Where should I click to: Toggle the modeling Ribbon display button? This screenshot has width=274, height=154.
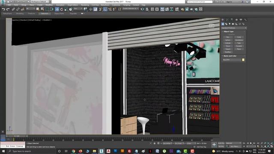162,9
